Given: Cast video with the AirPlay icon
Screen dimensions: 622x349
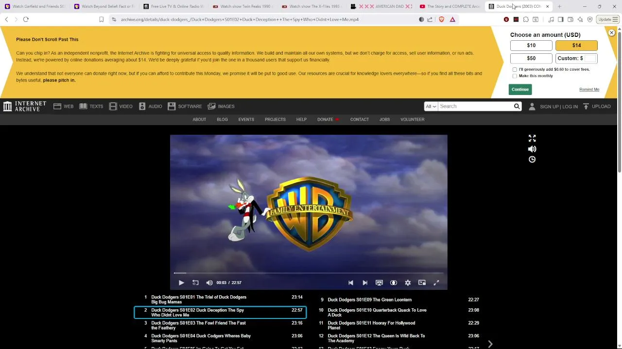Looking at the screenshot, I should 380,283.
